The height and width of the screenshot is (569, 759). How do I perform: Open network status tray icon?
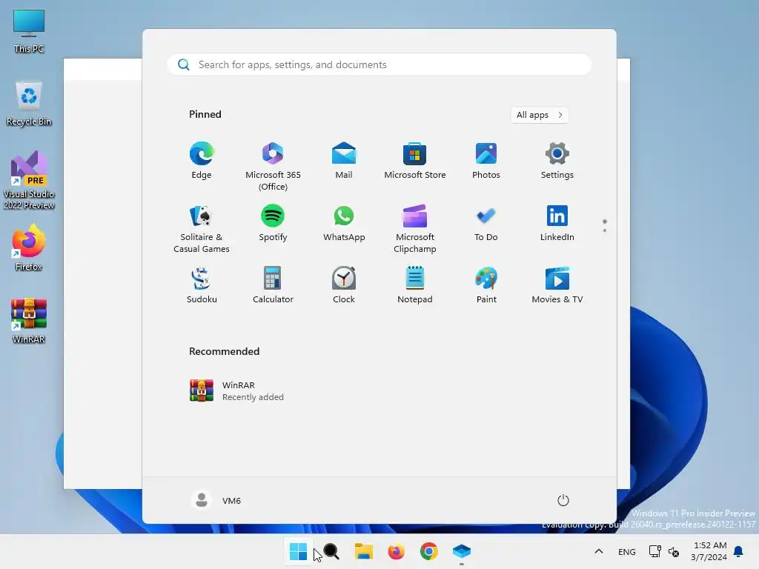point(655,551)
